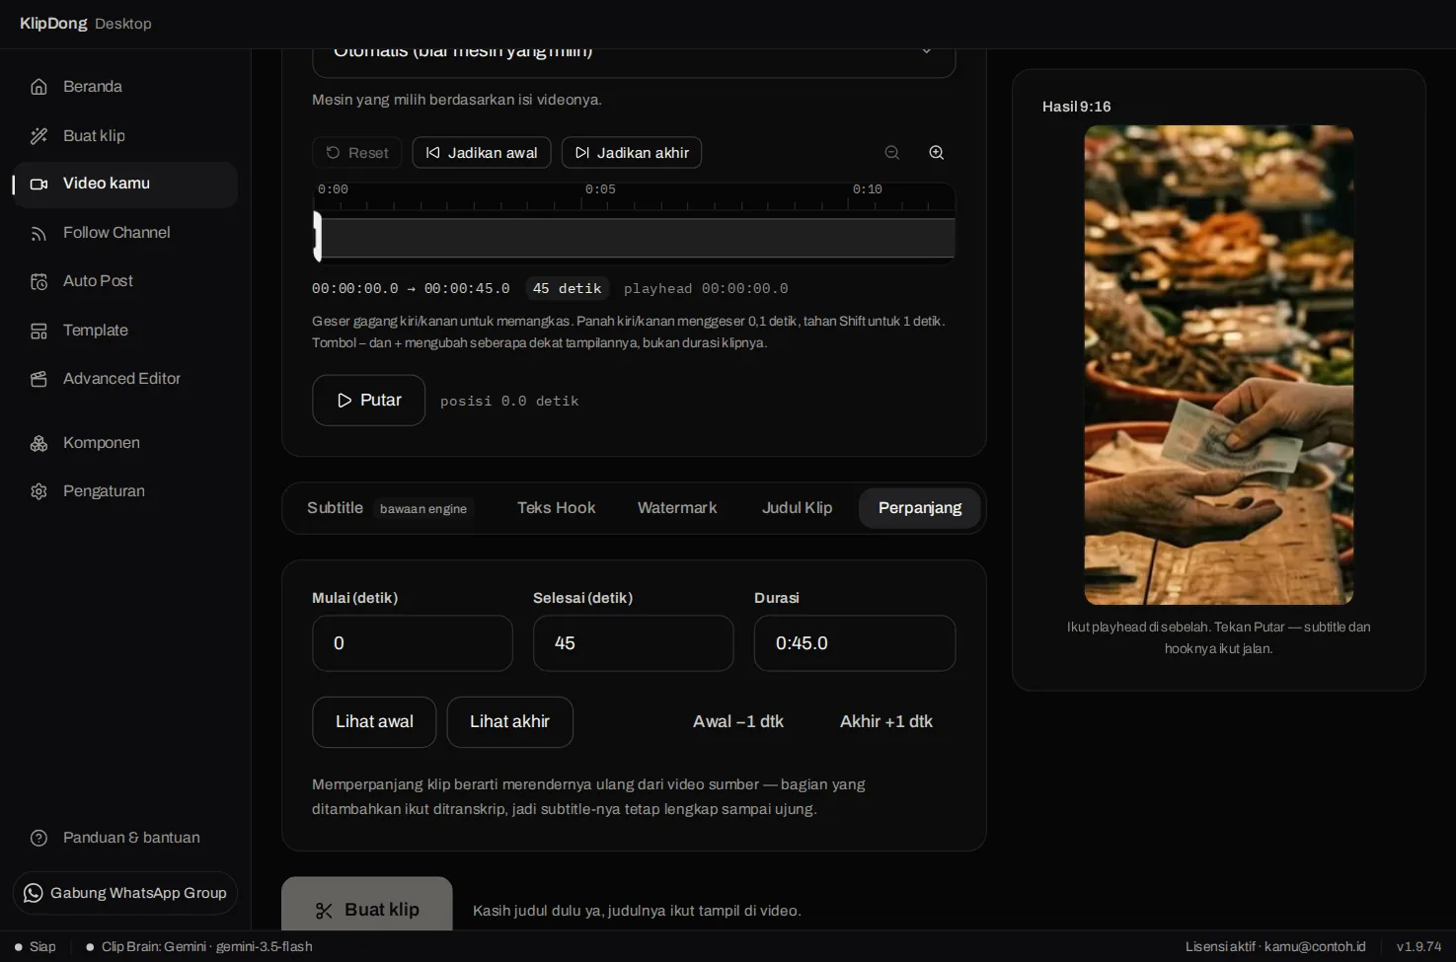Focus the Mulai (detik) field
This screenshot has height=962, width=1456.
pyautogui.click(x=413, y=643)
